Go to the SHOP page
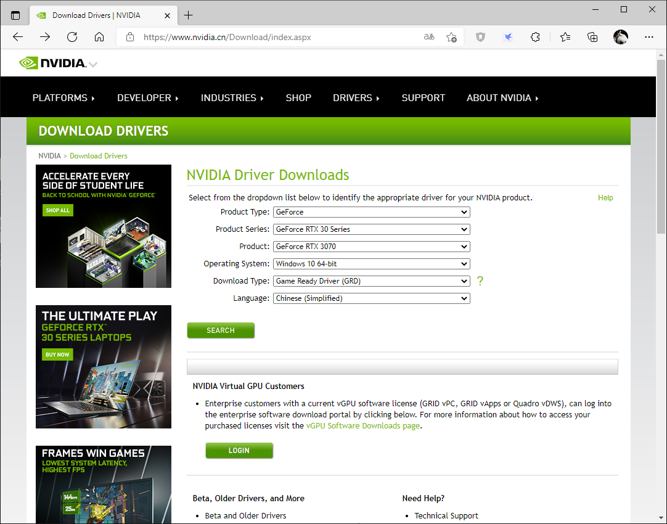 (298, 98)
